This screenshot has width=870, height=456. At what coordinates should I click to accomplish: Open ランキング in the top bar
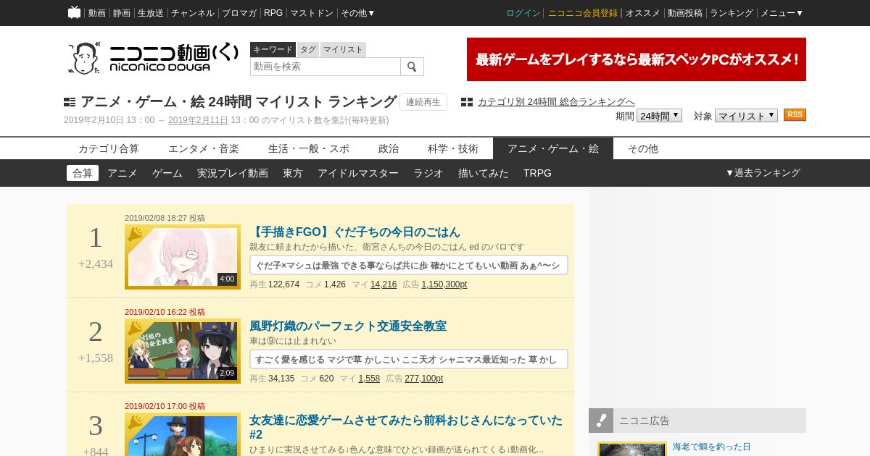coord(732,13)
